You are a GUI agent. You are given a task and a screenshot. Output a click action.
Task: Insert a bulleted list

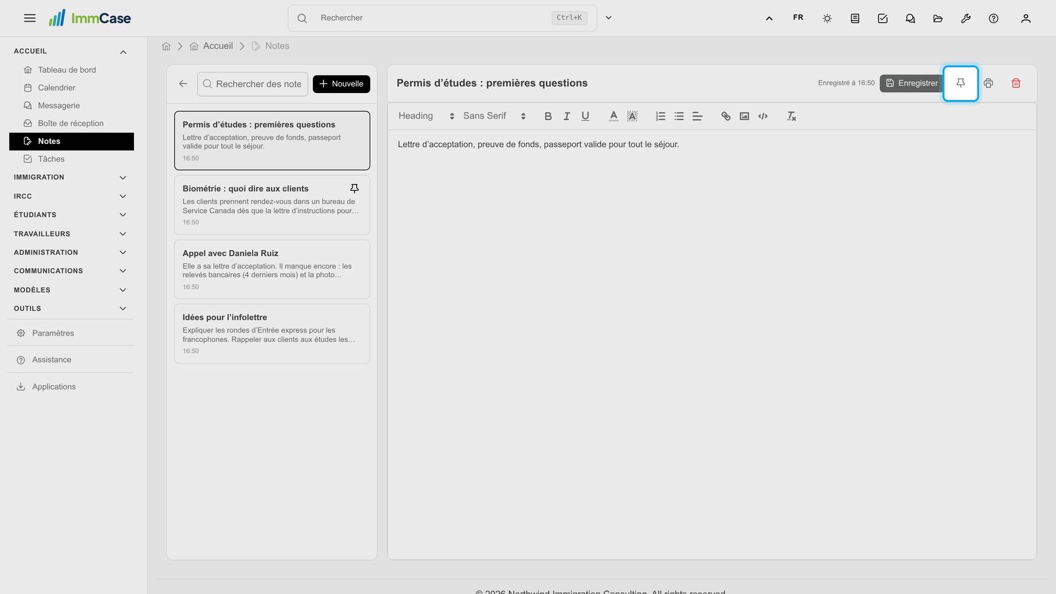(x=678, y=116)
